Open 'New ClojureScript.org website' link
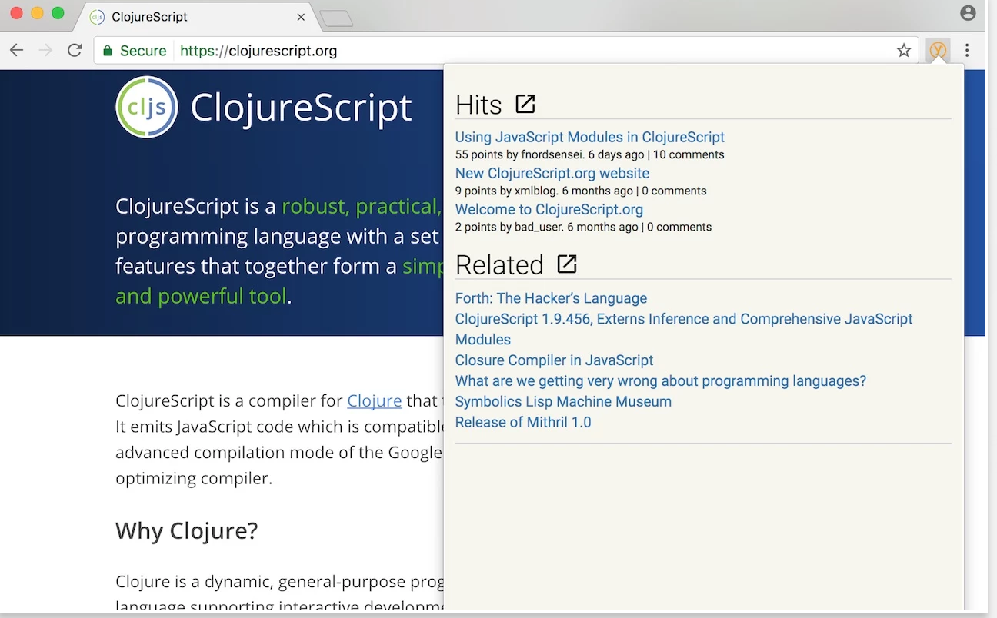The image size is (997, 618). tap(552, 173)
